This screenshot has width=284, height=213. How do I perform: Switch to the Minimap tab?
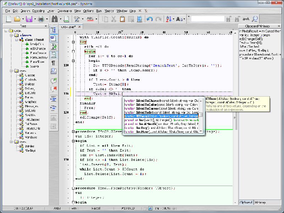(x=260, y=202)
